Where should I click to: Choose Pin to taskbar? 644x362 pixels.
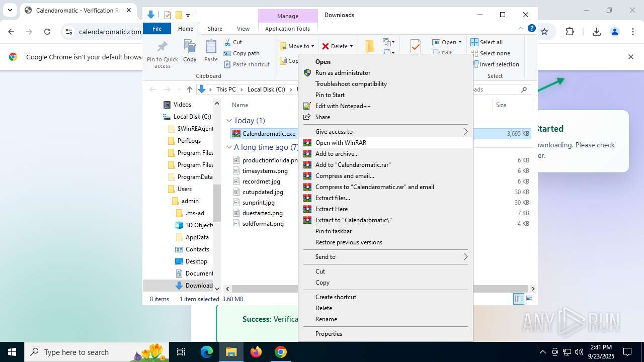pyautogui.click(x=385, y=231)
